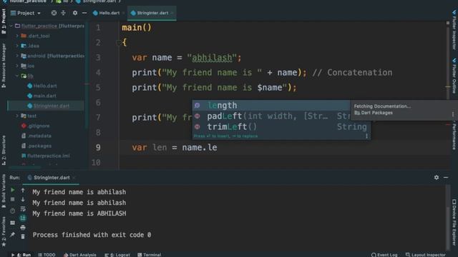Open the Event Log

(x=384, y=255)
